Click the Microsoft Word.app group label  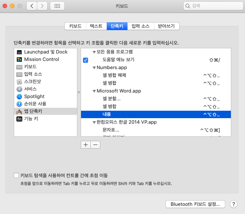coord(119,91)
